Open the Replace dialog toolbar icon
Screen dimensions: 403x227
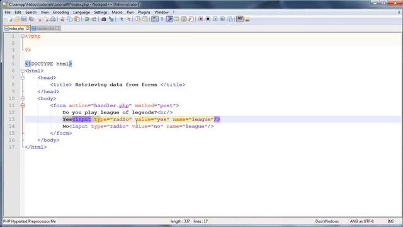[111, 20]
